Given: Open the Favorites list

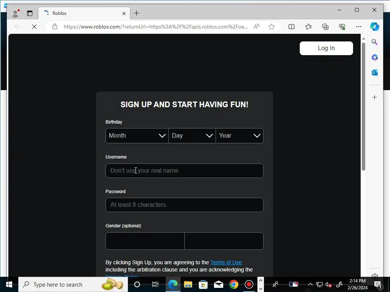Looking at the screenshot, I should pos(308,27).
